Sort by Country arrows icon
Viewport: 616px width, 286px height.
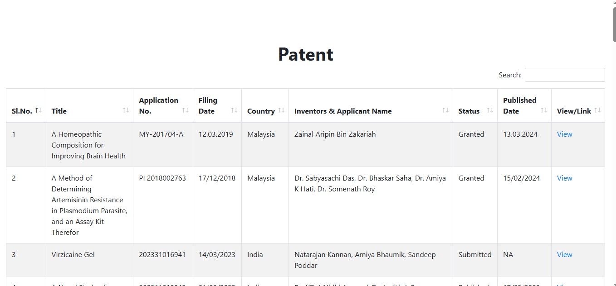[281, 110]
